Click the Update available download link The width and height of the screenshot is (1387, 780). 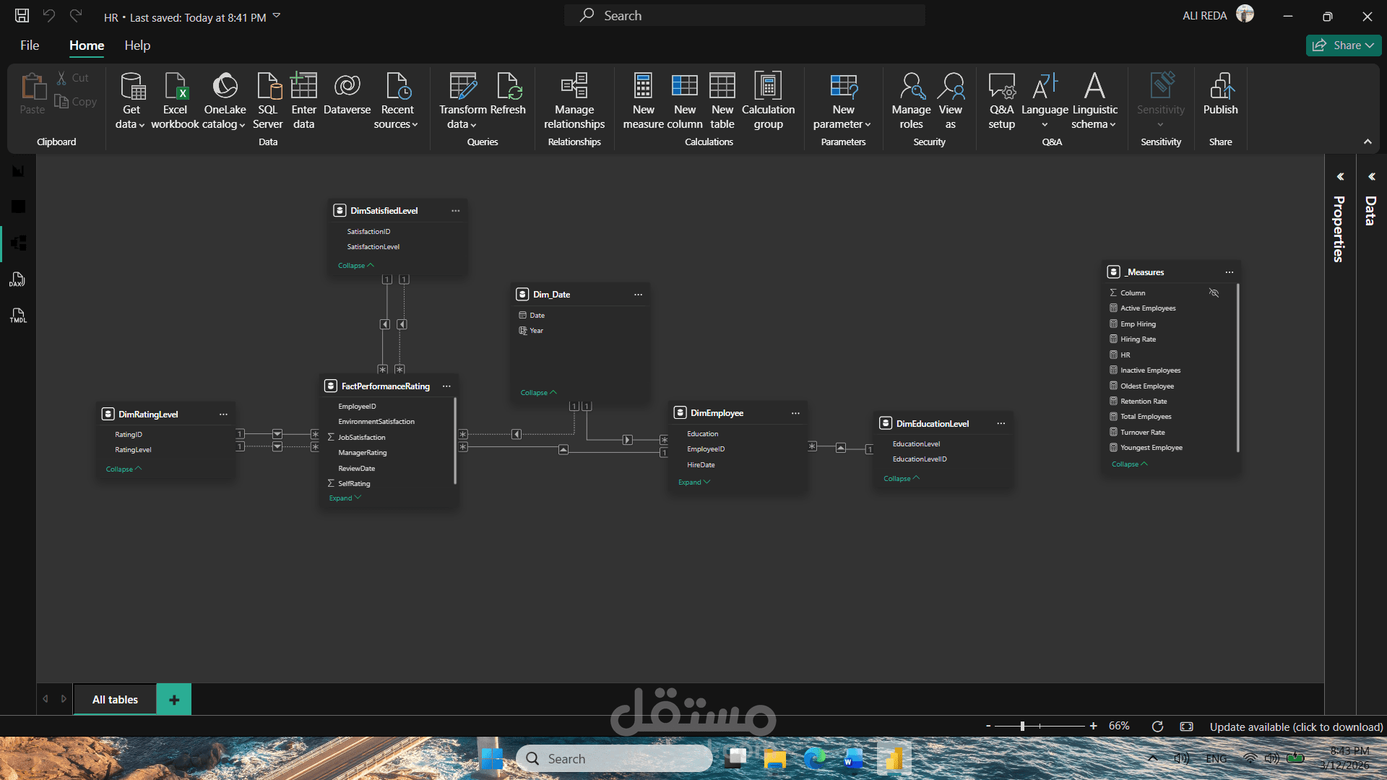point(1296,727)
